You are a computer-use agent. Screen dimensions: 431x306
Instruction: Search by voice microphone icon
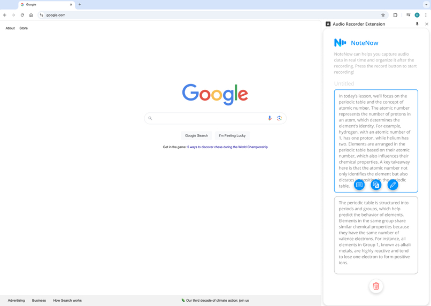tap(270, 118)
